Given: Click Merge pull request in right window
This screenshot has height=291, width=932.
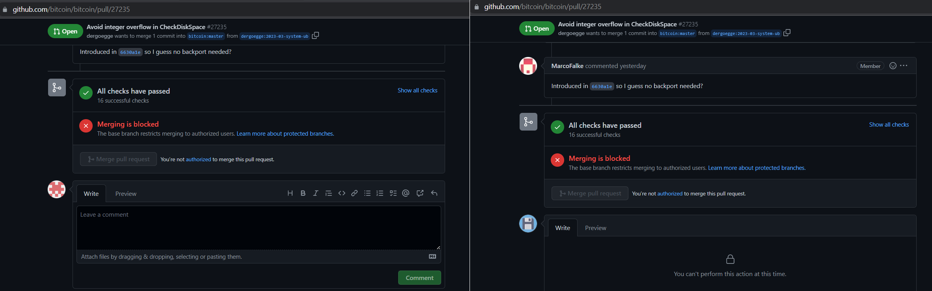Looking at the screenshot, I should coord(590,193).
